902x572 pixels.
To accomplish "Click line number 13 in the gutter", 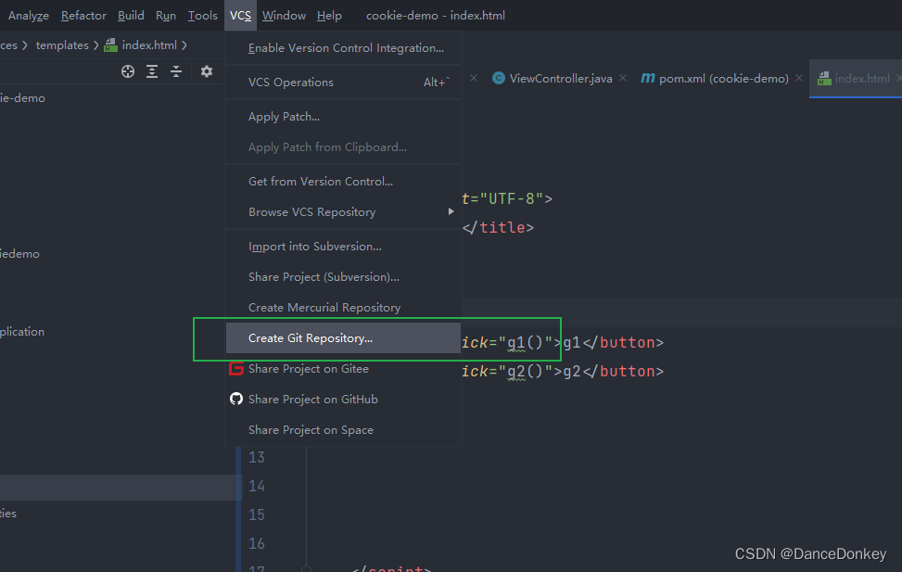I will (257, 457).
